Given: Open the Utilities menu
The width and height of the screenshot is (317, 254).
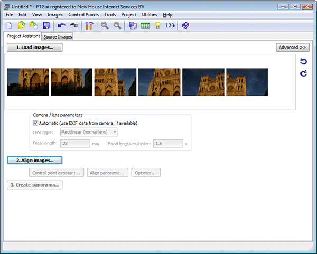Looking at the screenshot, I should (x=149, y=15).
